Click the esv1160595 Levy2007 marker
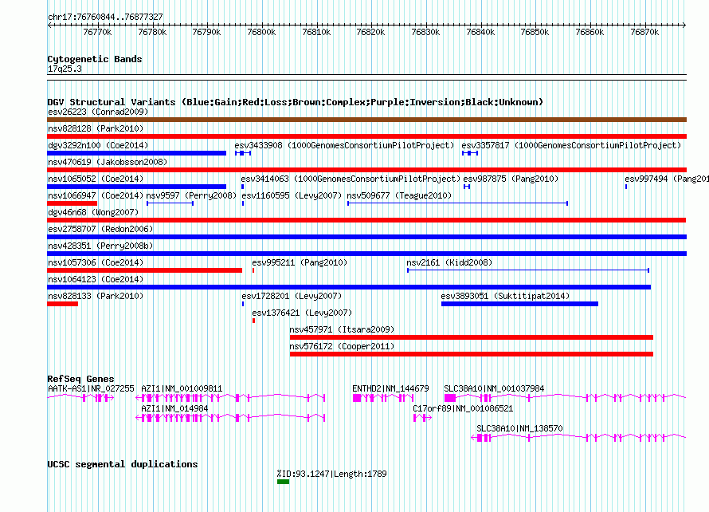Viewport: 709px width, 512px height. (x=243, y=203)
